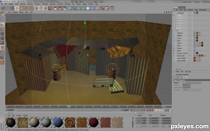The height and width of the screenshot is (131, 210).
Task: Open the MoGraph menu
Action: pos(67,4)
